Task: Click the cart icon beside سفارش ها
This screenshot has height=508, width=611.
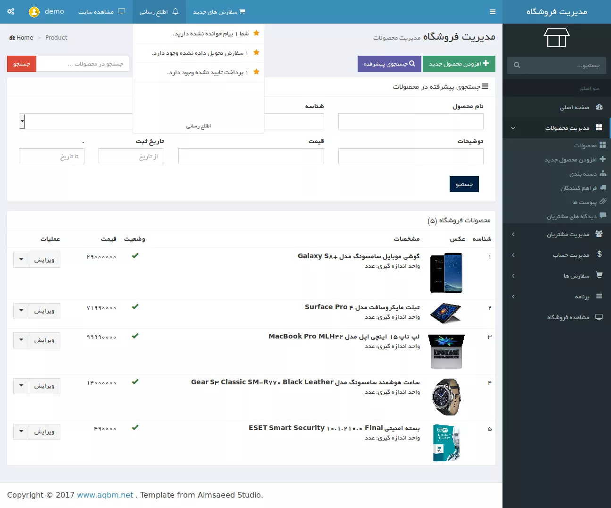Action: [599, 275]
